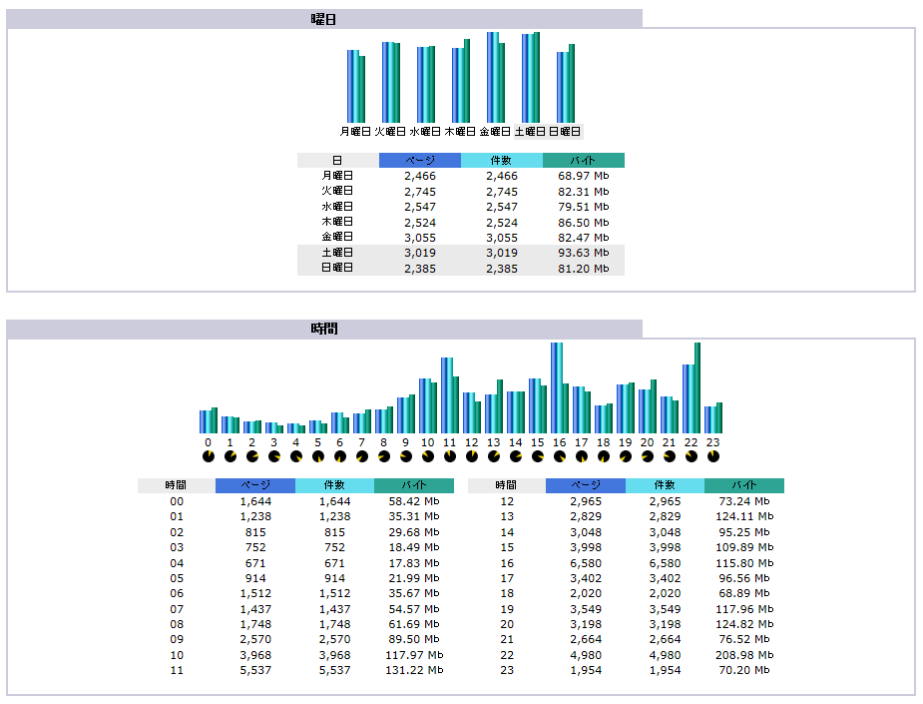The width and height of the screenshot is (923, 704).
Task: Select the 86.50 Mb value for 木曜日
Action: click(x=584, y=223)
